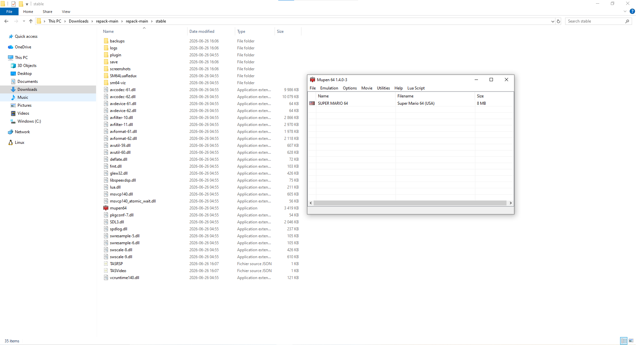Open Explorer View ribbon tab

66,12
